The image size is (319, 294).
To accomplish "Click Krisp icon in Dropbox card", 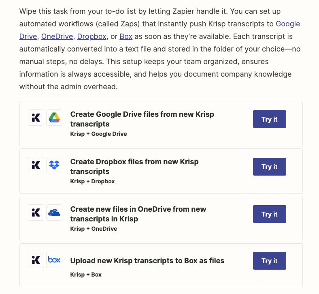I will (36, 165).
